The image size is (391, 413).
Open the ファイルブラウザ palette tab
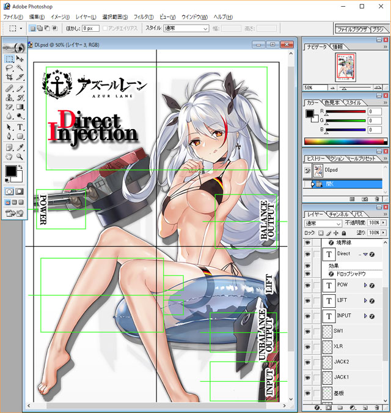[x=352, y=29]
